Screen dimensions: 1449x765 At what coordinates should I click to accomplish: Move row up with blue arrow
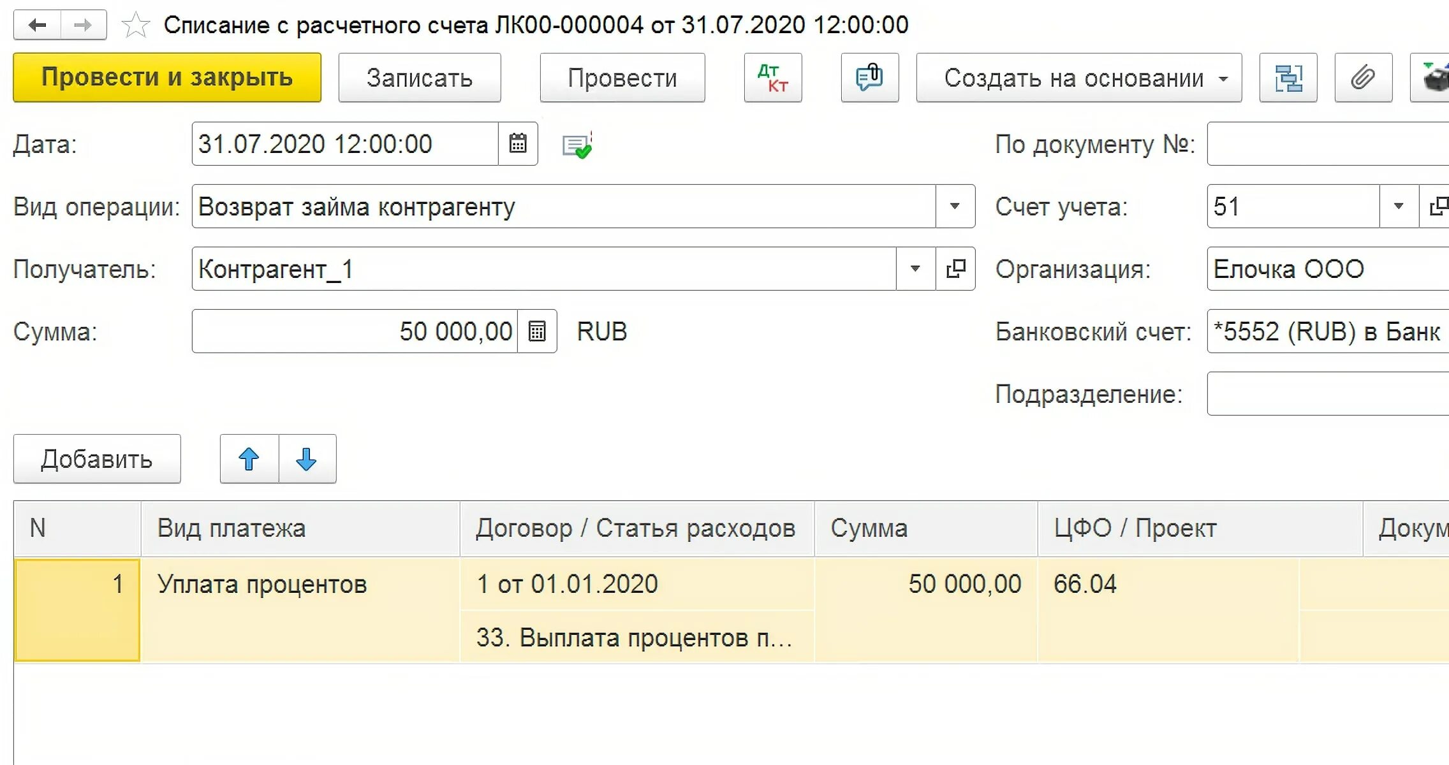(x=249, y=459)
